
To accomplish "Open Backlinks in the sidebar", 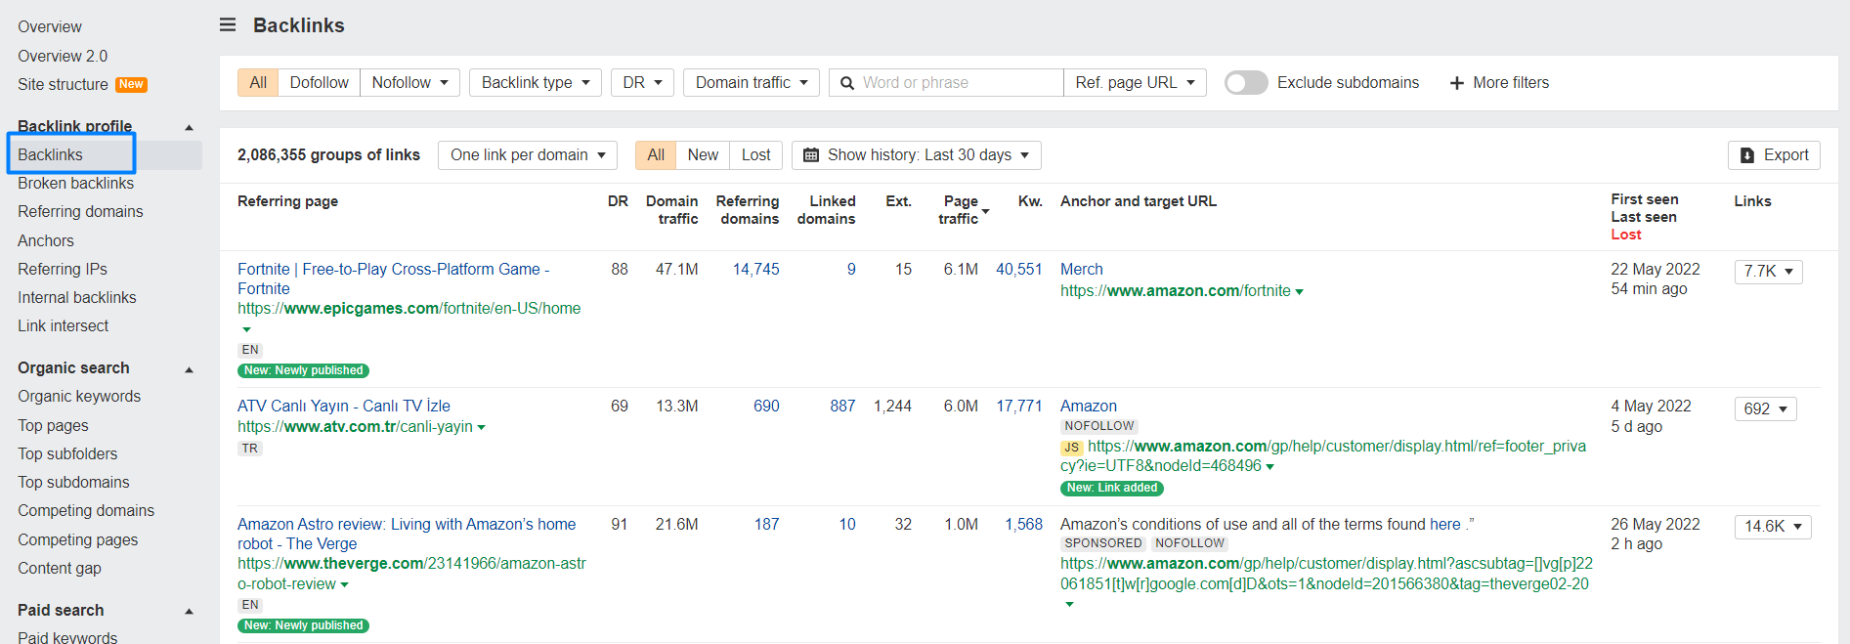I will 50,154.
